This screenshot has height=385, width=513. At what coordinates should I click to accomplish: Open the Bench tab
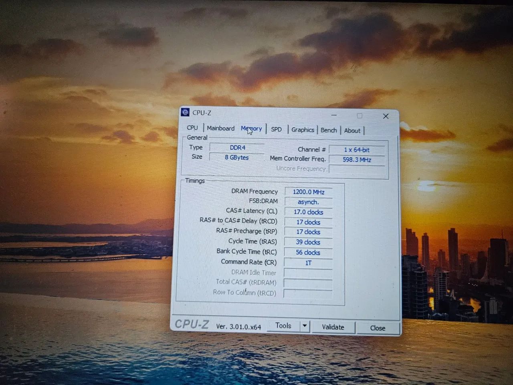click(x=329, y=130)
